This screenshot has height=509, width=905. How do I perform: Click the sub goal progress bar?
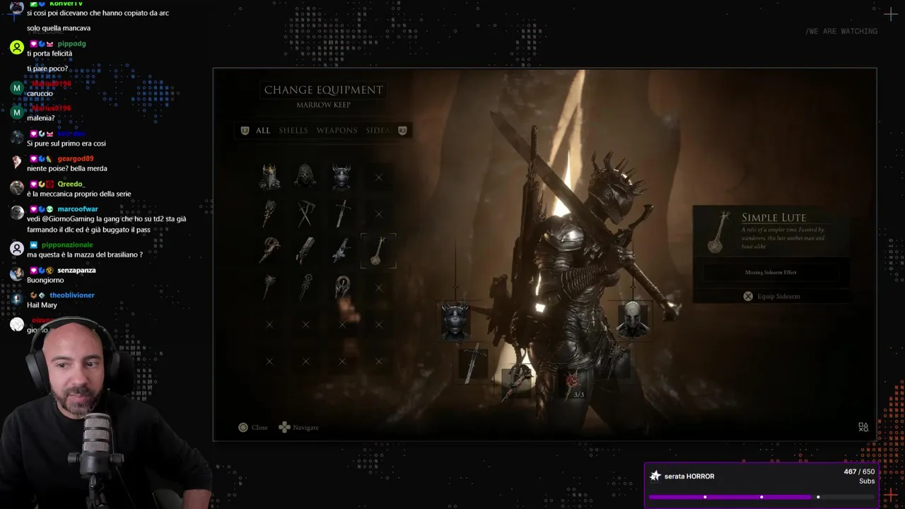click(761, 497)
